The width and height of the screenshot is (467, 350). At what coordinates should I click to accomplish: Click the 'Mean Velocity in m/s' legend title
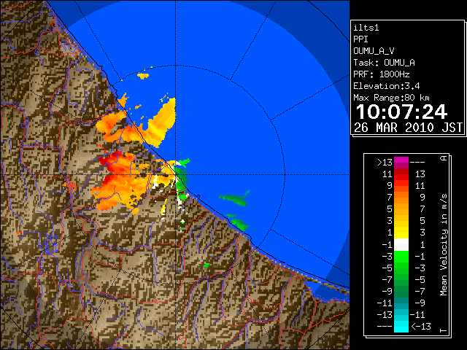(444, 245)
